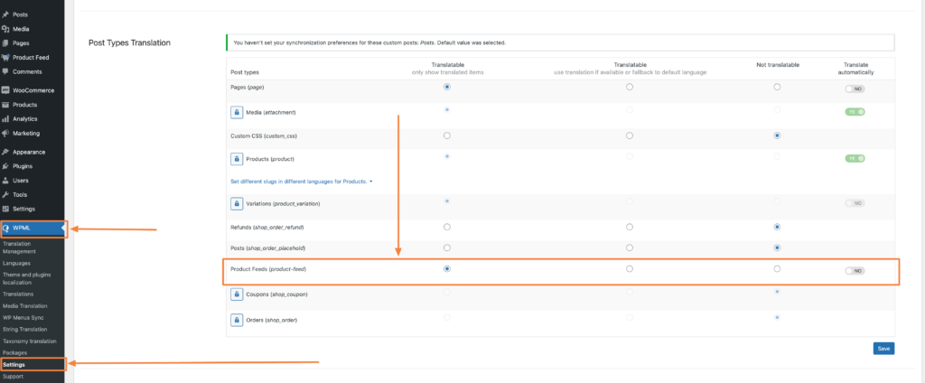
Task: Click the Marketing megaphone icon
Action: click(x=5, y=133)
